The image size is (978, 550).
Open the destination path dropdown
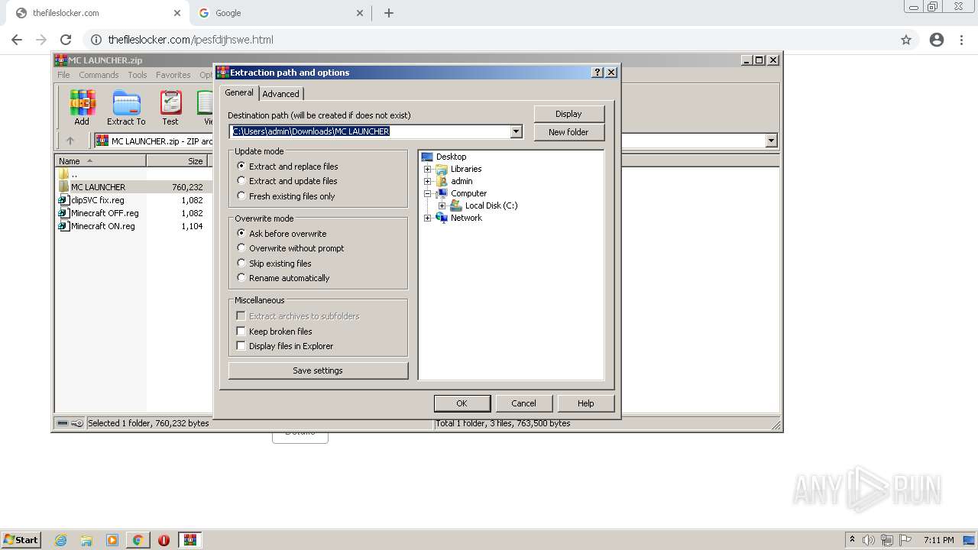point(516,131)
